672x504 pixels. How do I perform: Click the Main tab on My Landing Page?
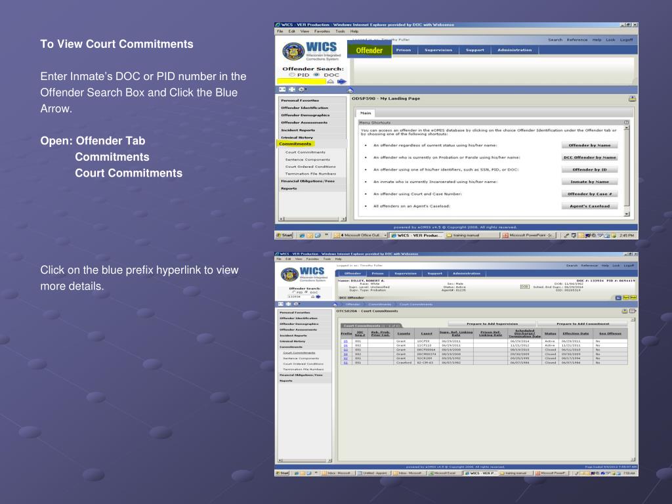pyautogui.click(x=366, y=113)
